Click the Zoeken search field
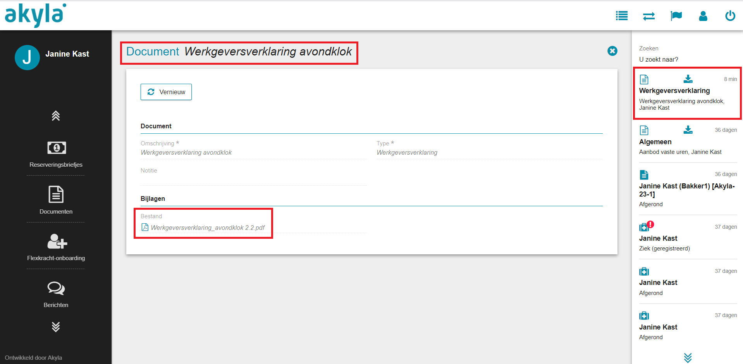This screenshot has width=743, height=364. tap(688, 59)
